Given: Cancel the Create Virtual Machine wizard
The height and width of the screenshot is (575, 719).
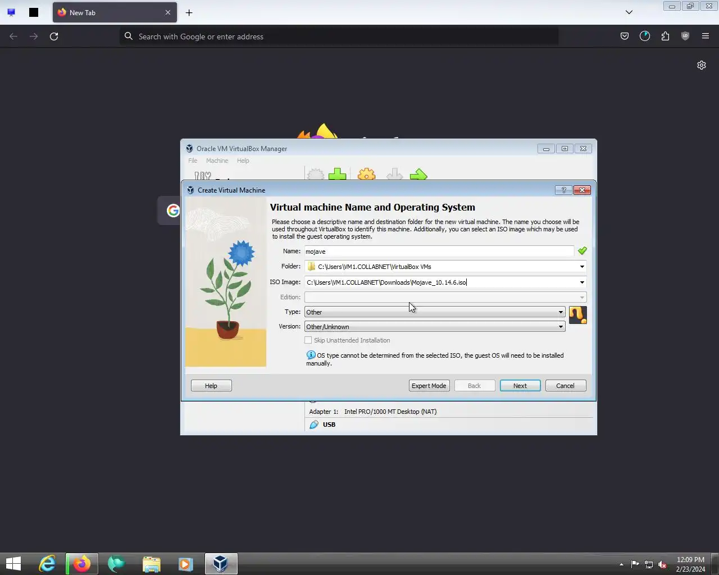Looking at the screenshot, I should point(565,386).
